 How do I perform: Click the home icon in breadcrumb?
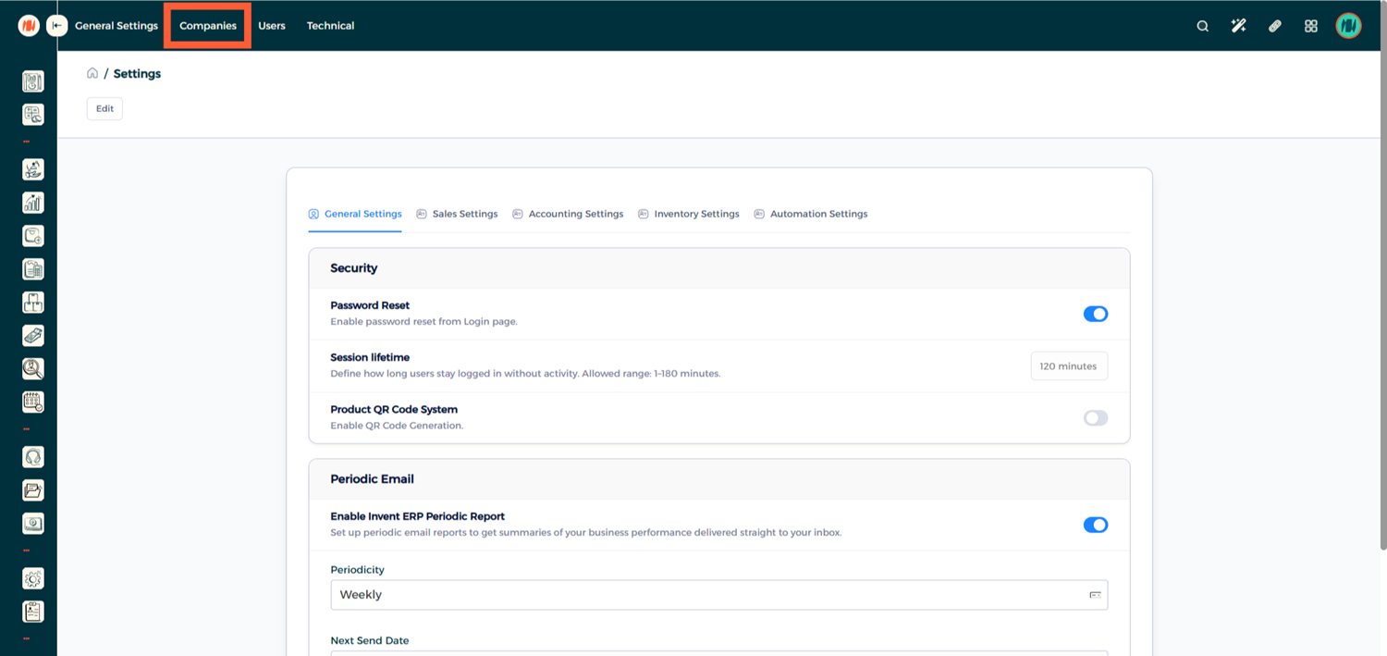92,73
